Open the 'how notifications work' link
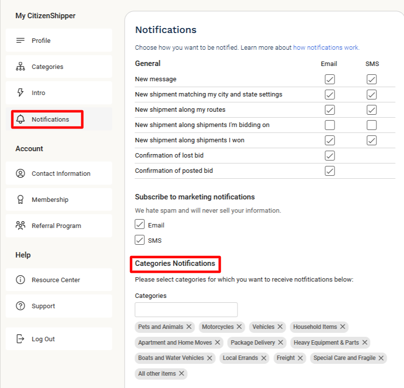404x388 pixels. [x=326, y=48]
